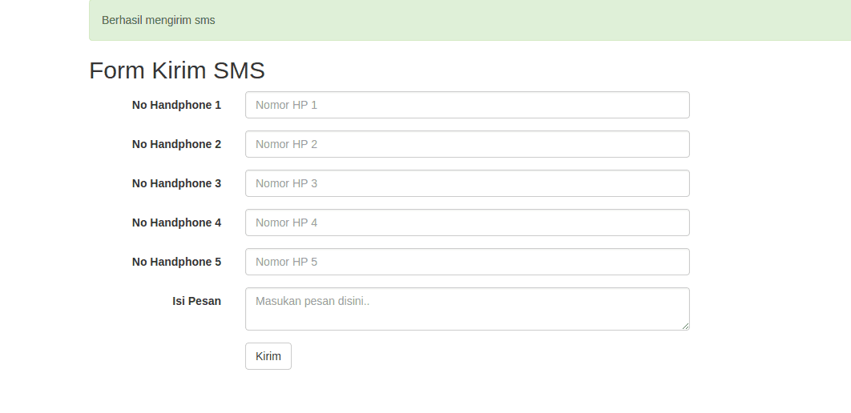
Task: Click the 'Masukan pesan disini..' placeholder text
Action: tap(312, 302)
